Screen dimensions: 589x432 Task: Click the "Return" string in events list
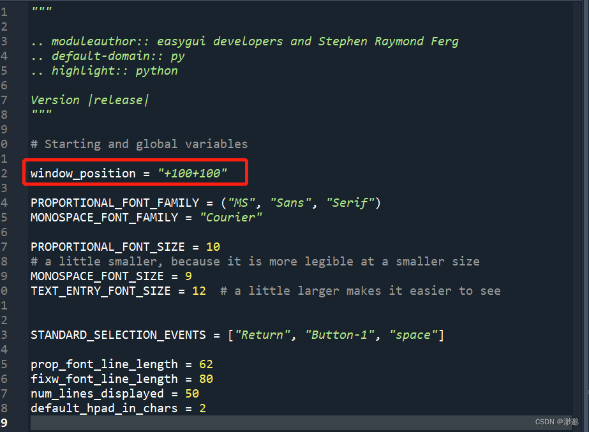click(262, 335)
